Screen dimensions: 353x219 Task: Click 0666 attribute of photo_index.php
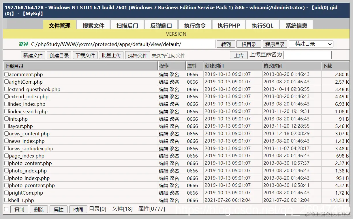[192, 171]
